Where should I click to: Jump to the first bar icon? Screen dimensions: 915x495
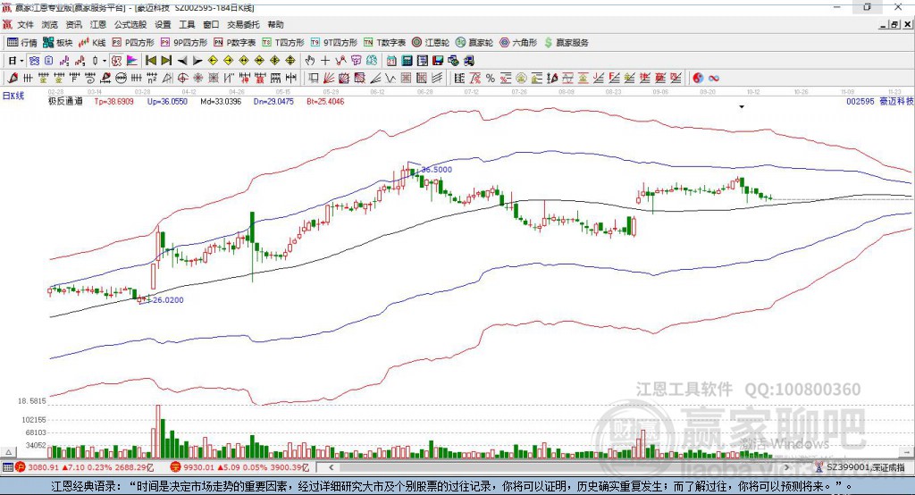pos(150,61)
